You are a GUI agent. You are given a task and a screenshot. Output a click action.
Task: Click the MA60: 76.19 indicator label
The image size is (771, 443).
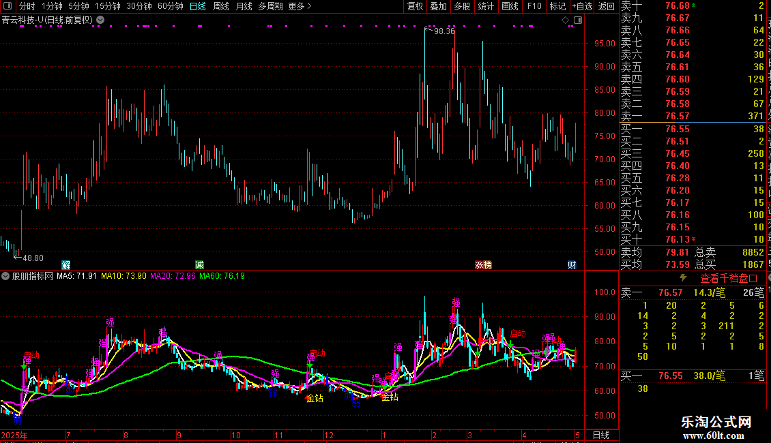tap(222, 276)
